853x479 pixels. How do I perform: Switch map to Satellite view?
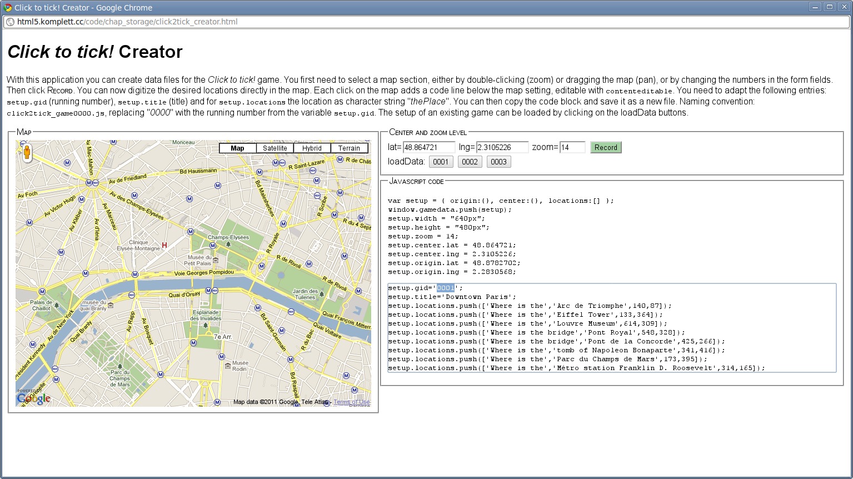click(x=275, y=148)
